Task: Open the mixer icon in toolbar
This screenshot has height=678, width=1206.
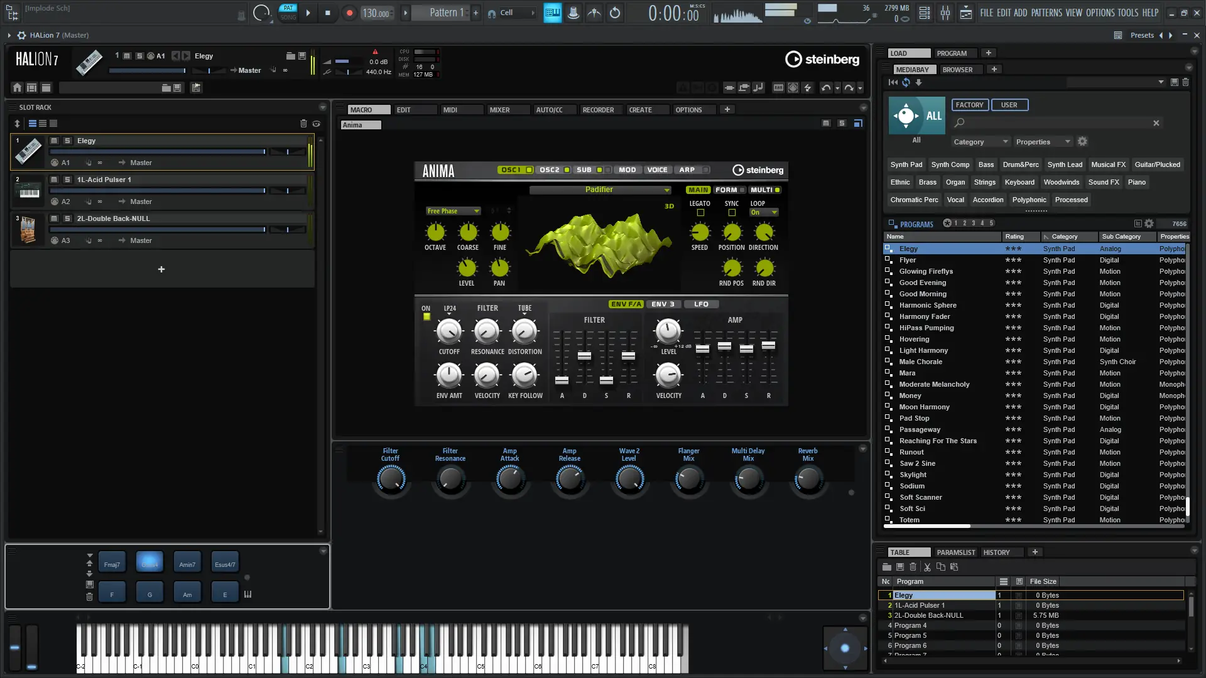Action: (x=945, y=13)
